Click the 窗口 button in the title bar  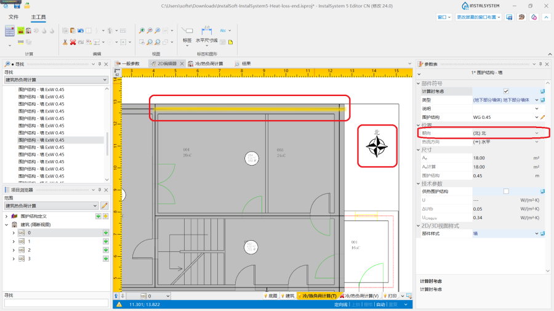443,17
